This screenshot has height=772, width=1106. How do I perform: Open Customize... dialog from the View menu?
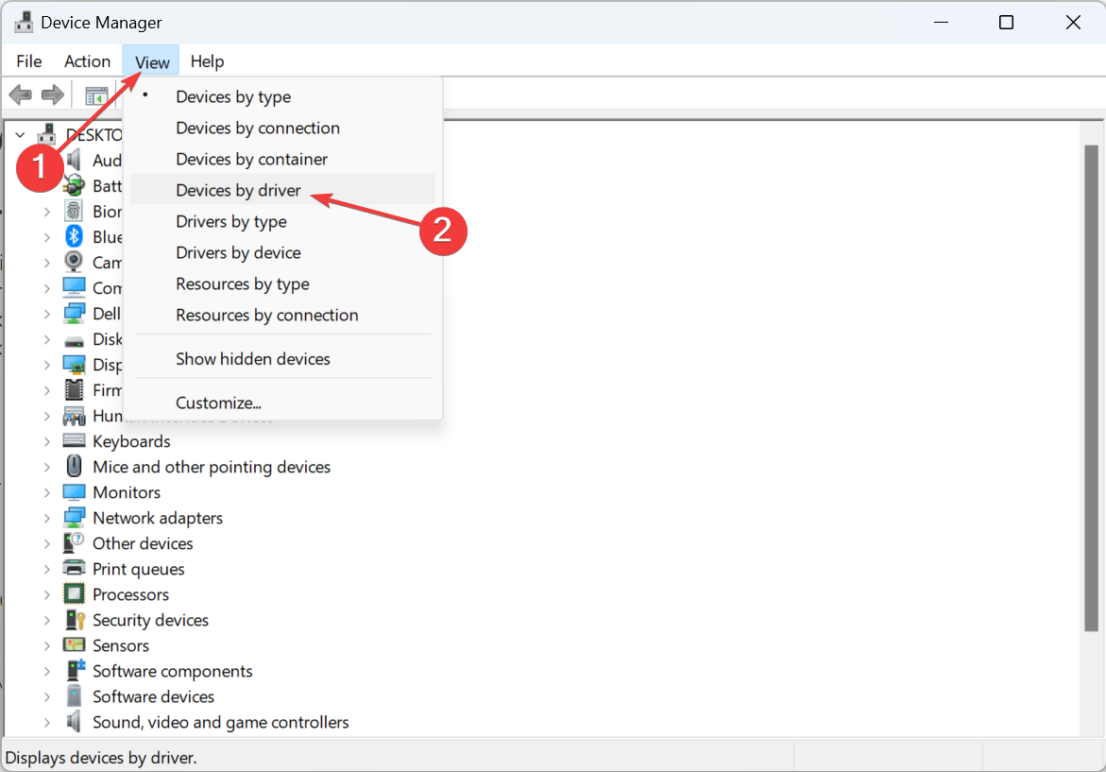click(x=218, y=403)
